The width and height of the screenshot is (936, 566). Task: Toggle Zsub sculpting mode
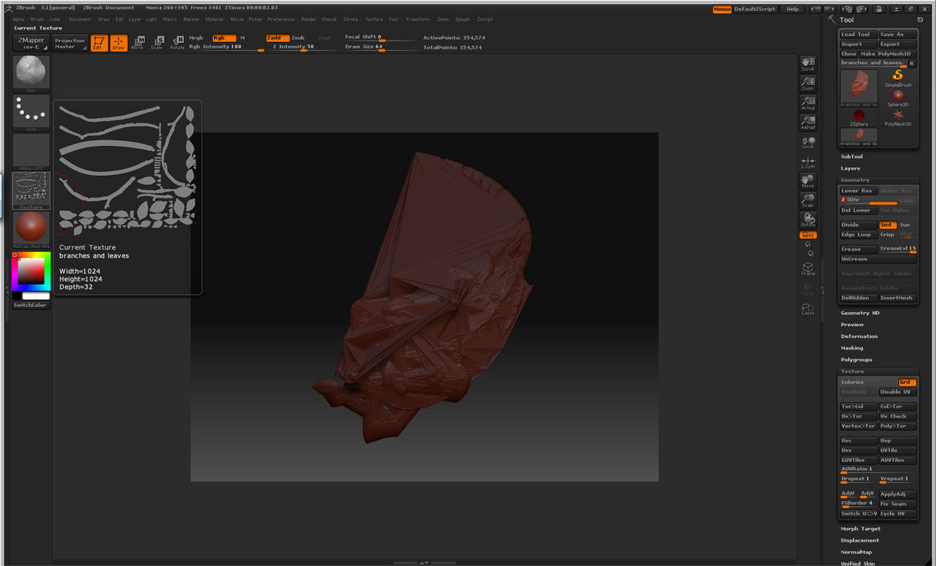[x=298, y=38]
